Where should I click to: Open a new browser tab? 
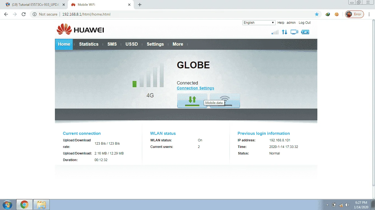coord(140,5)
